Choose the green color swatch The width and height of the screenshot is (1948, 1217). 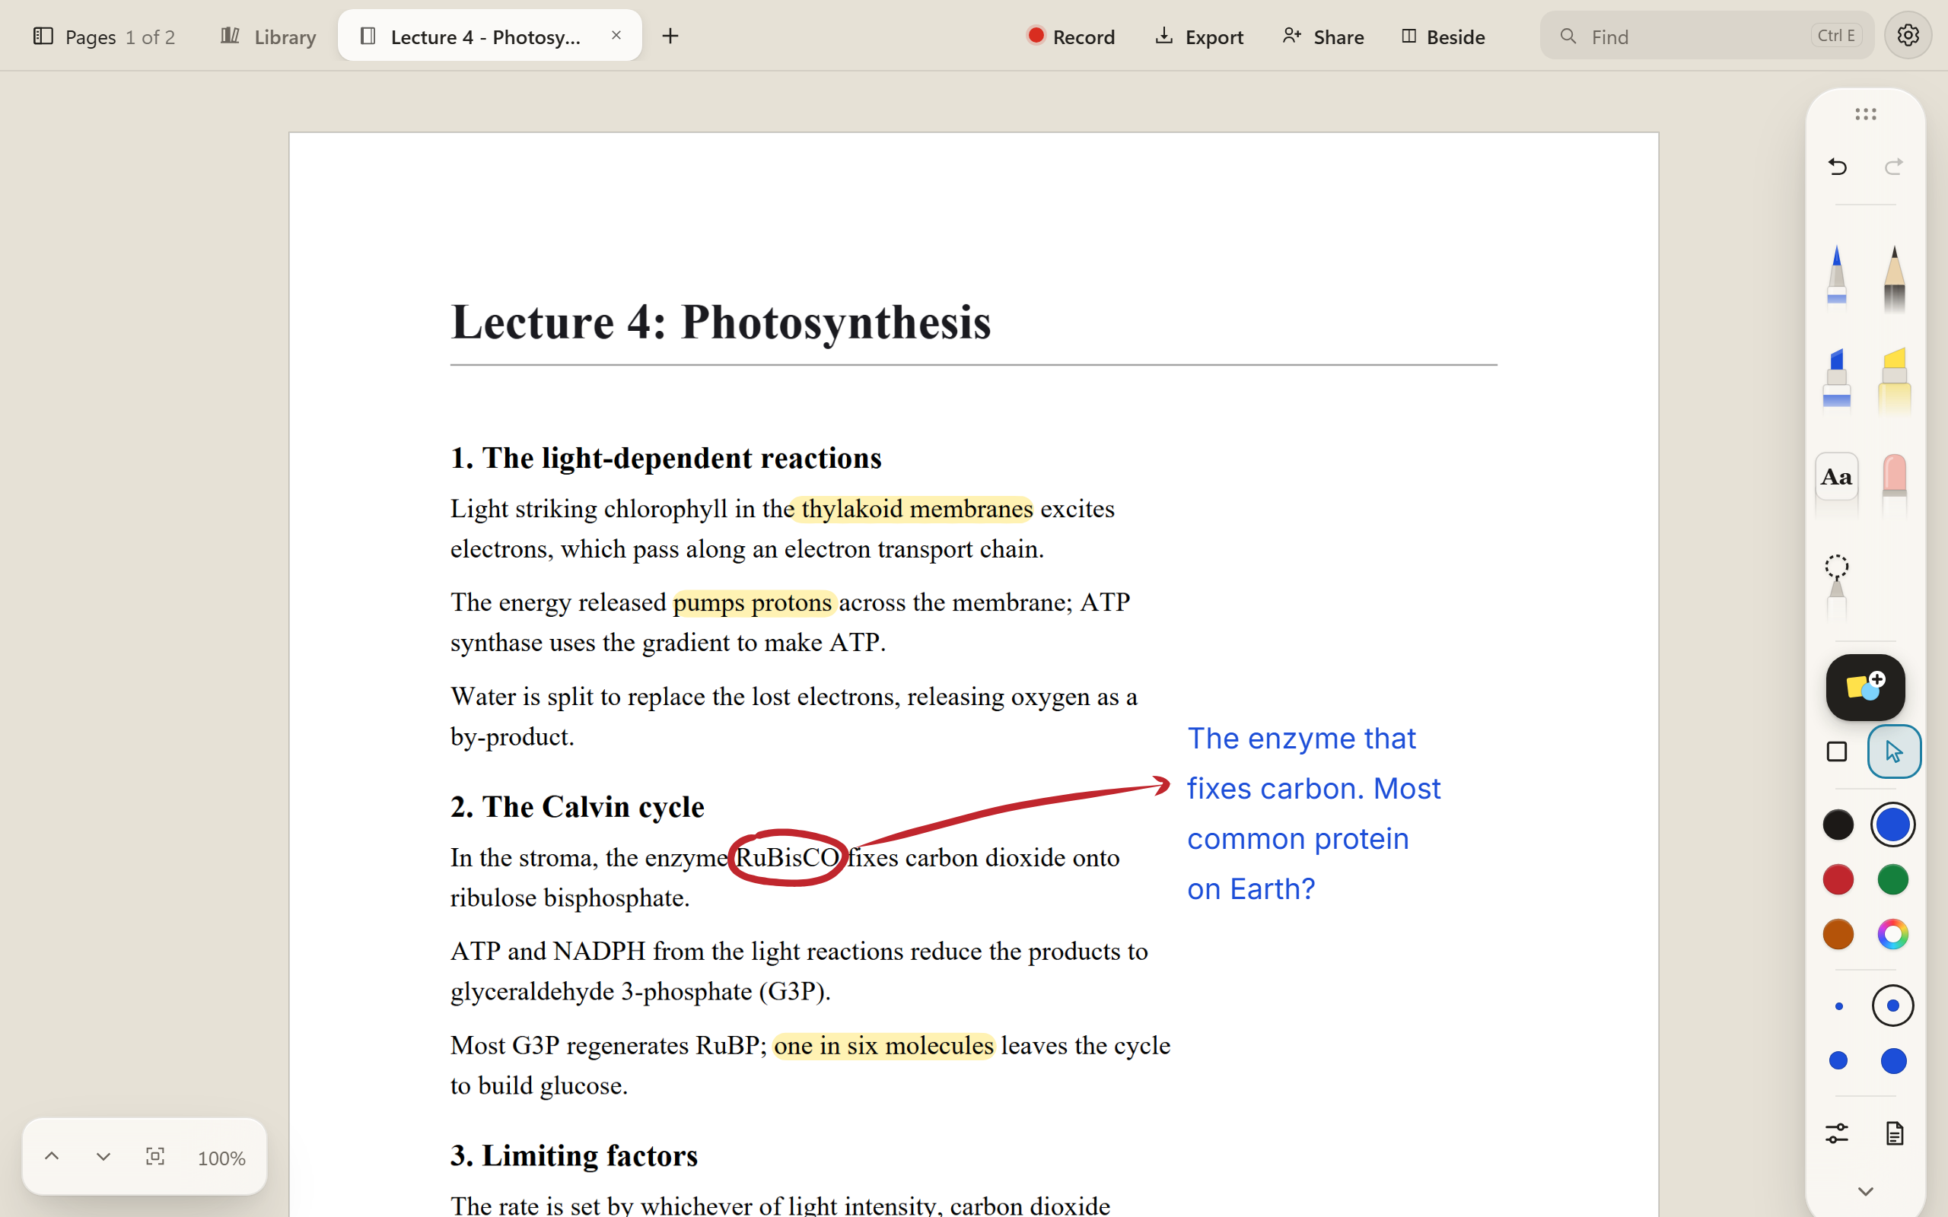click(1892, 880)
